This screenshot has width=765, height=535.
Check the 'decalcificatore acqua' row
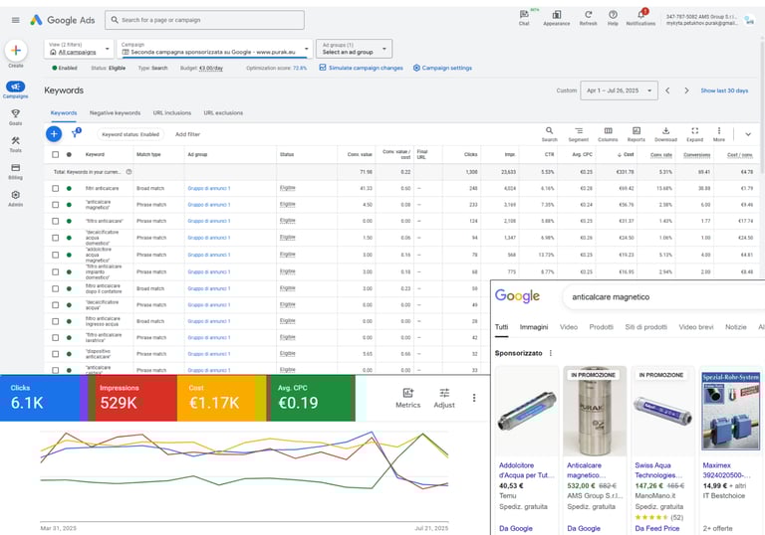55,305
